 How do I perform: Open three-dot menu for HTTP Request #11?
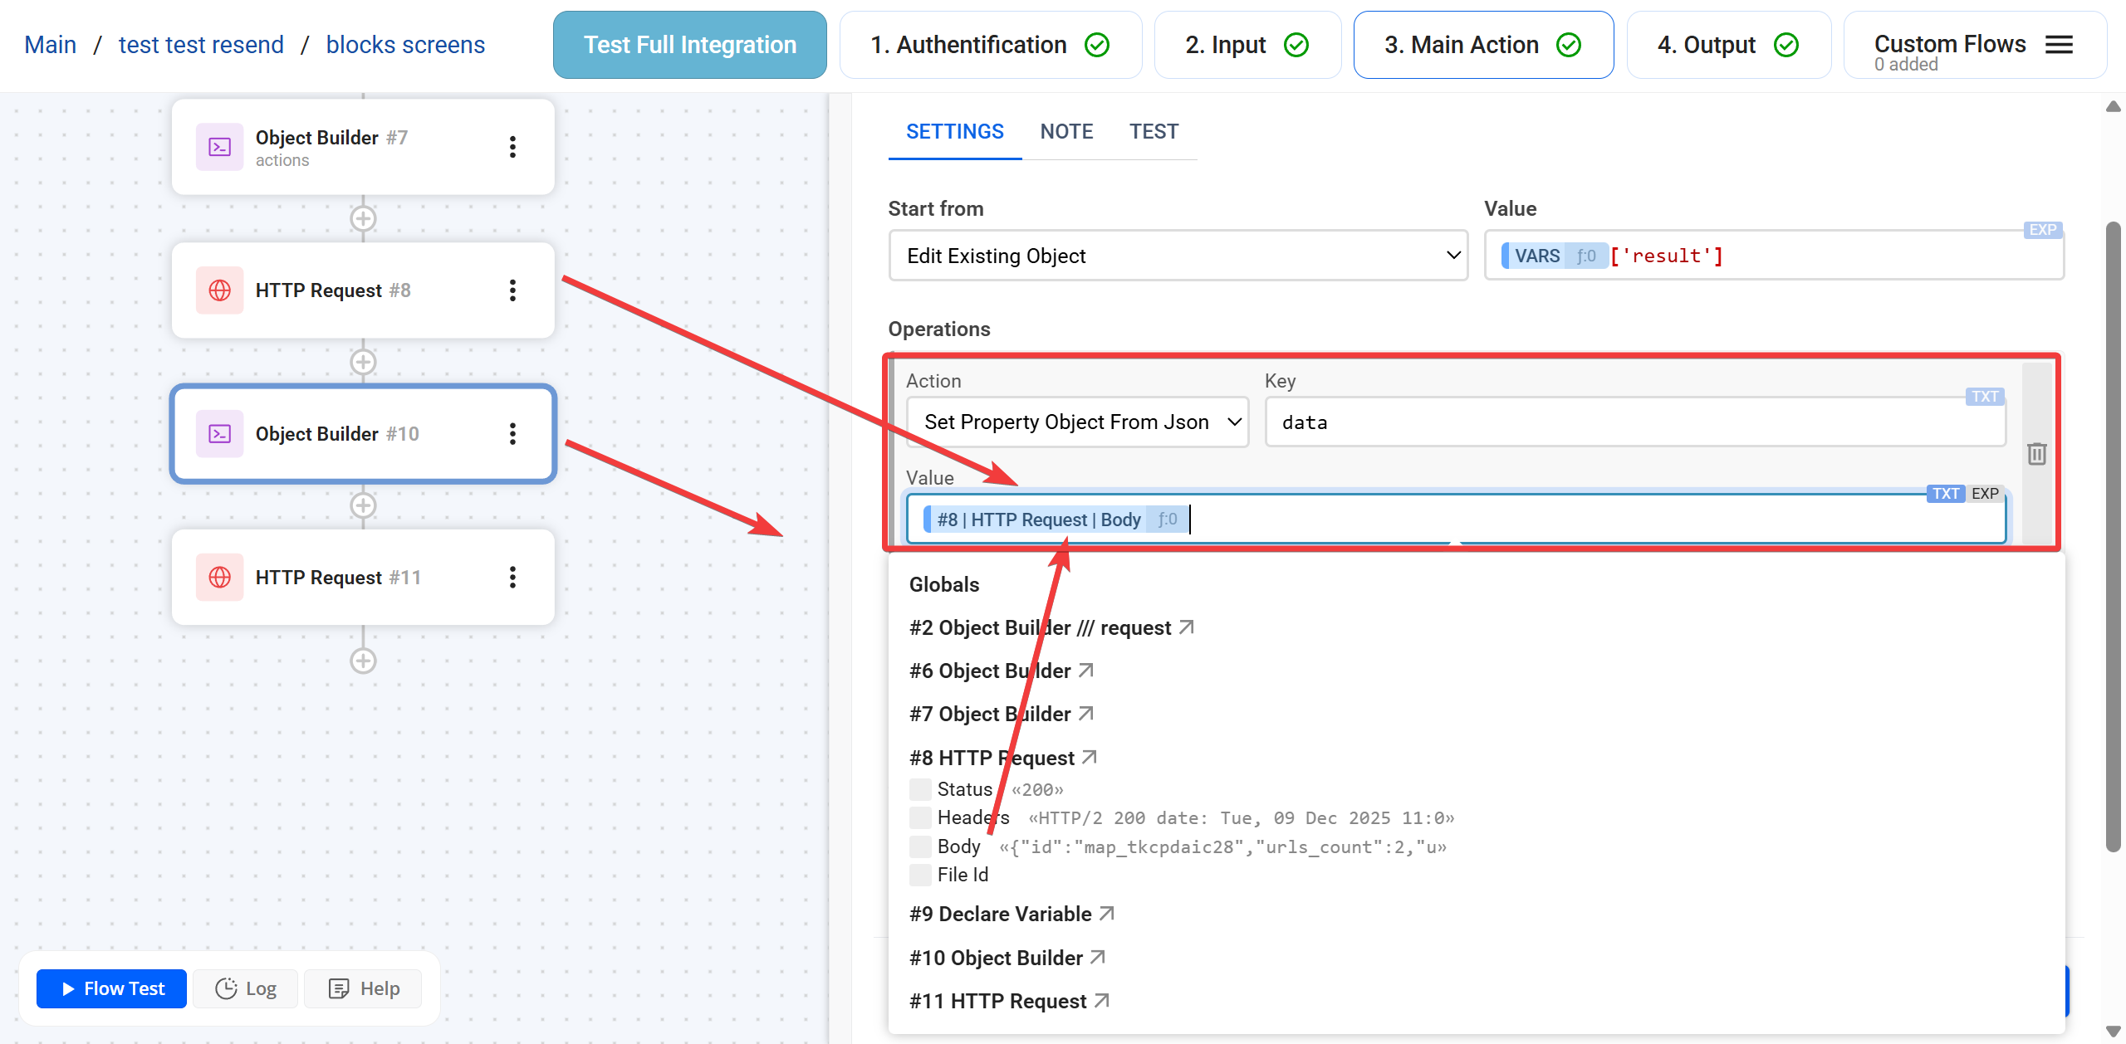(512, 578)
